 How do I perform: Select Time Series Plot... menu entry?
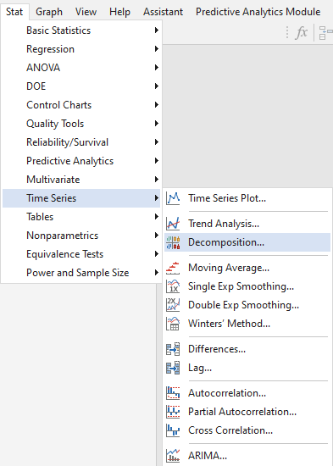click(247, 198)
